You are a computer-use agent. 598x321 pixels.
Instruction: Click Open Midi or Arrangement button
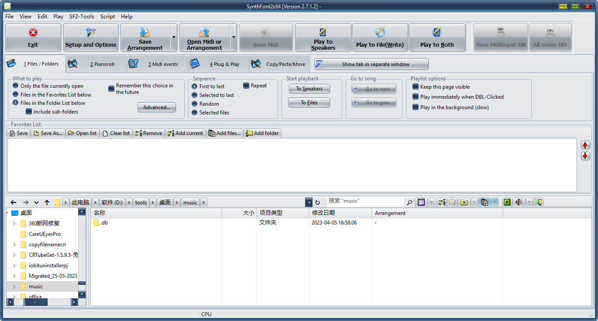(204, 38)
